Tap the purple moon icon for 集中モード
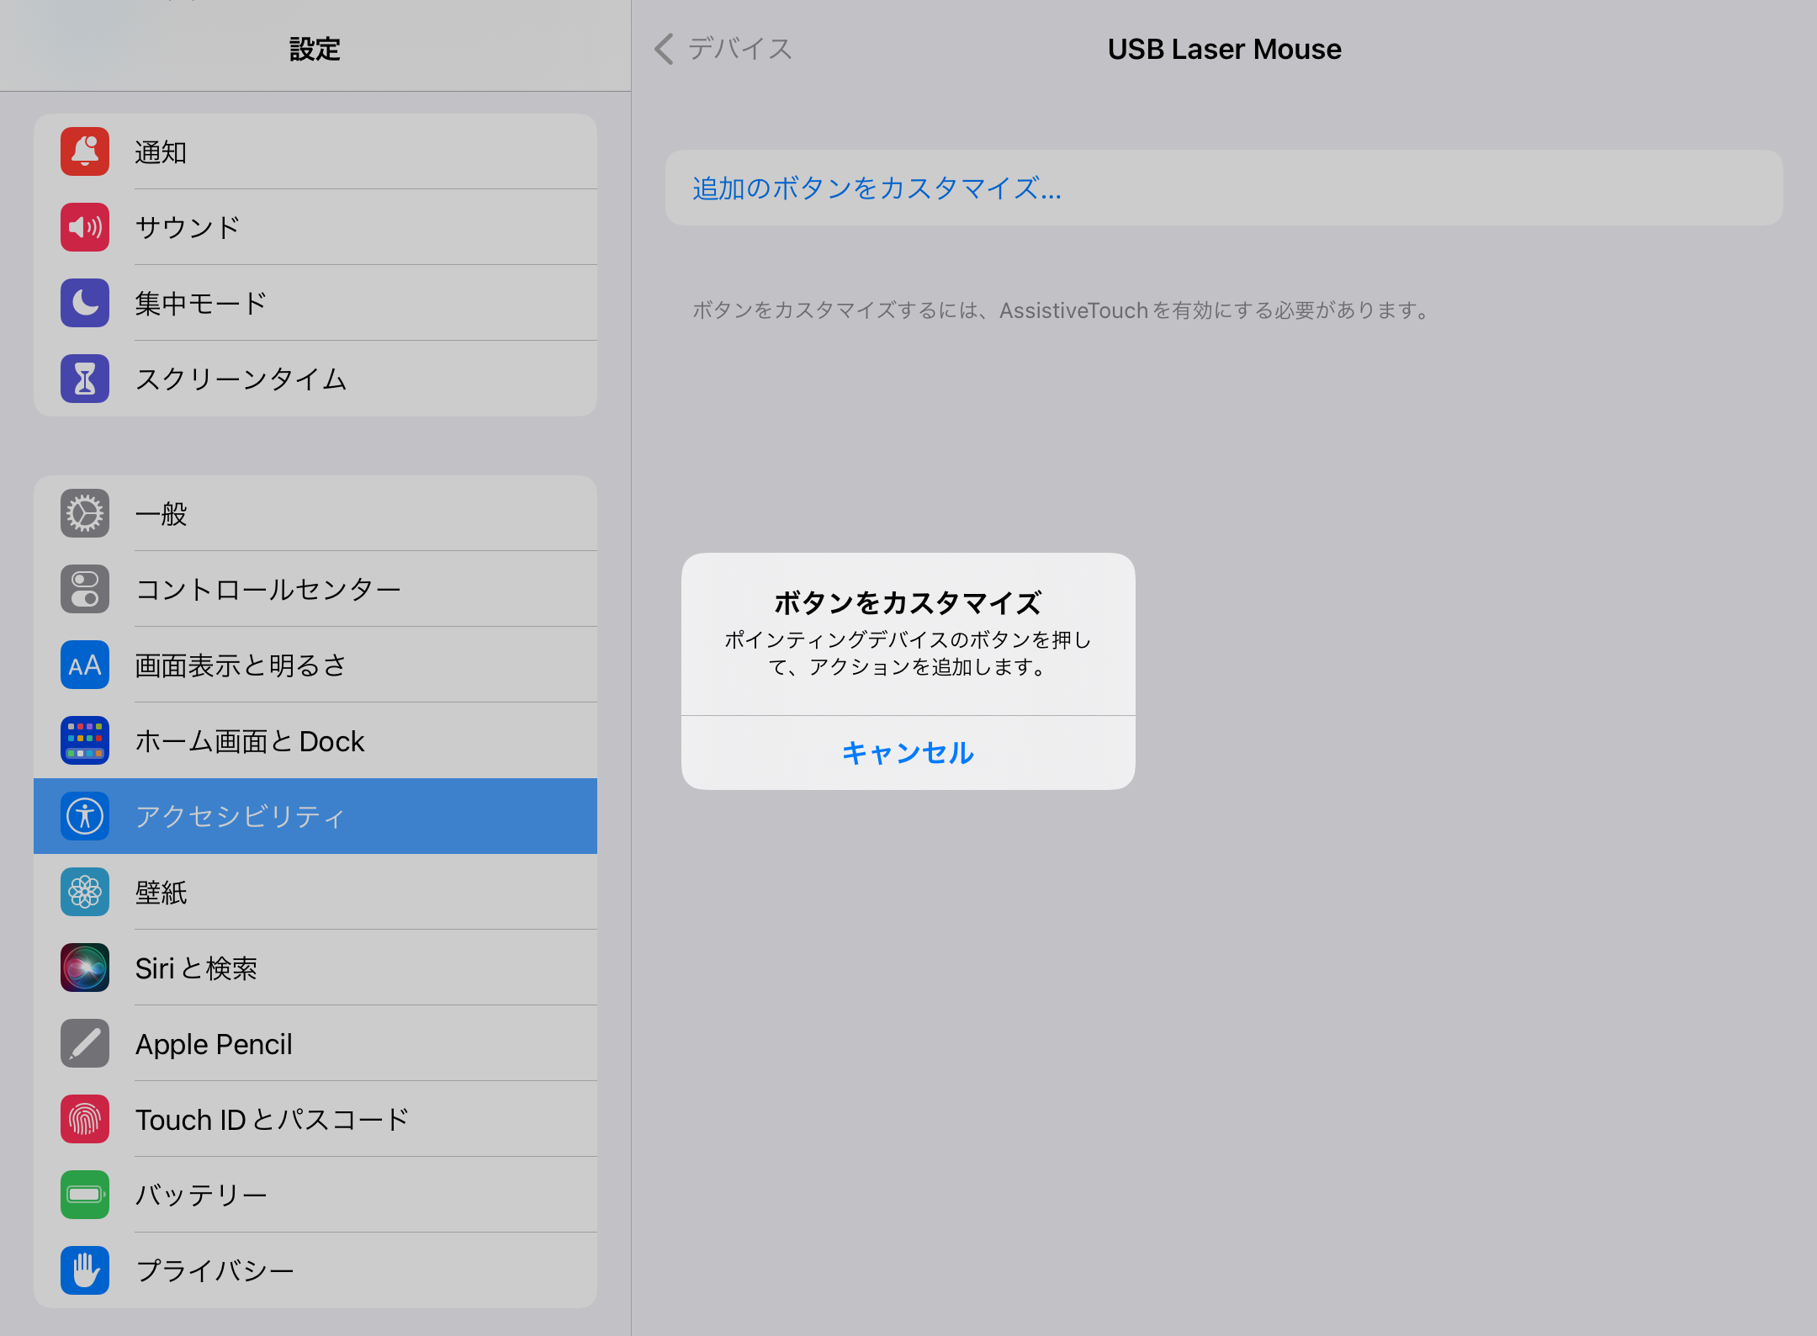The height and width of the screenshot is (1336, 1817). [84, 303]
